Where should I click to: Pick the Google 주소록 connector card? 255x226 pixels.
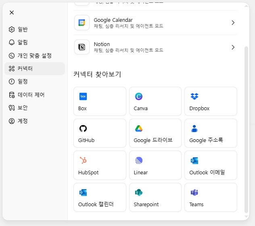click(x=211, y=133)
